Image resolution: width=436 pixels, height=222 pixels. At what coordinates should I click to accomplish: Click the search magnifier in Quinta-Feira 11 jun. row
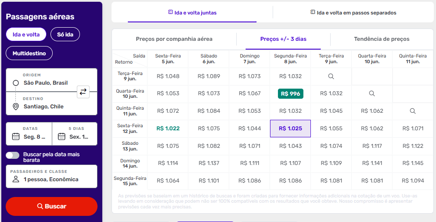click(x=413, y=111)
